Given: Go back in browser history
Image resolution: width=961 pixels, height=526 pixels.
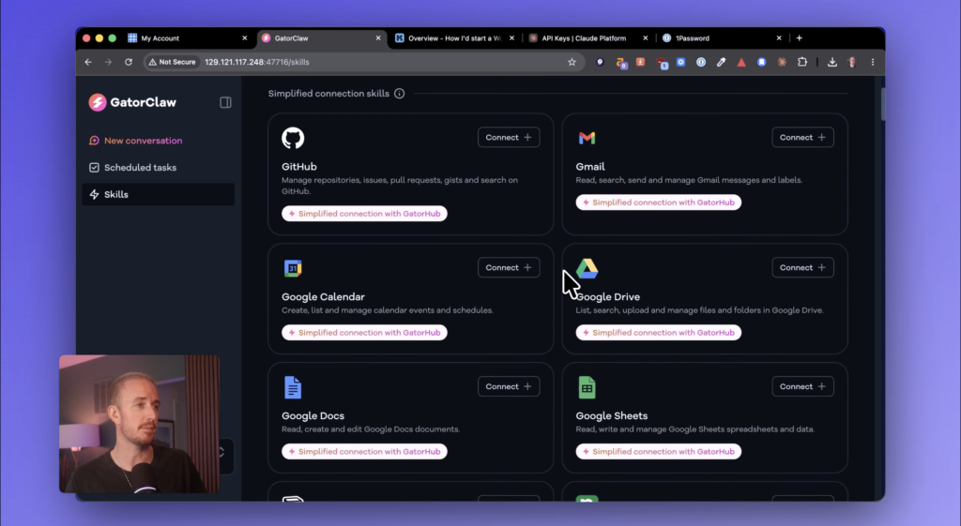Looking at the screenshot, I should tap(88, 62).
